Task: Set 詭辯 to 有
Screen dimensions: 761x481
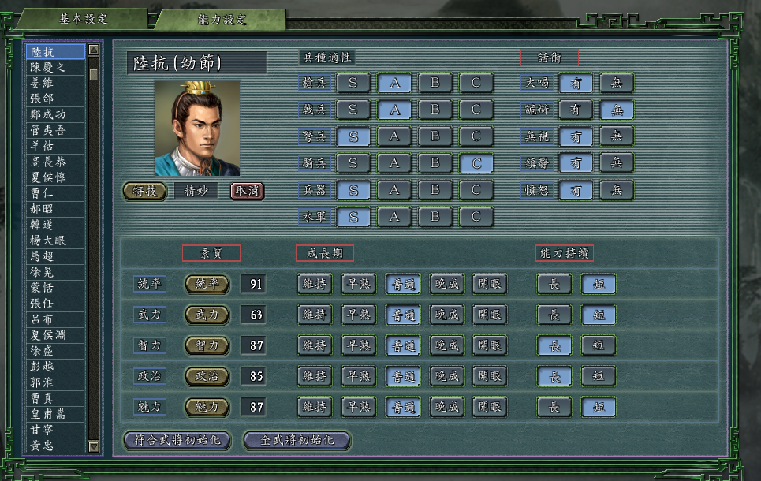Action: click(x=576, y=110)
